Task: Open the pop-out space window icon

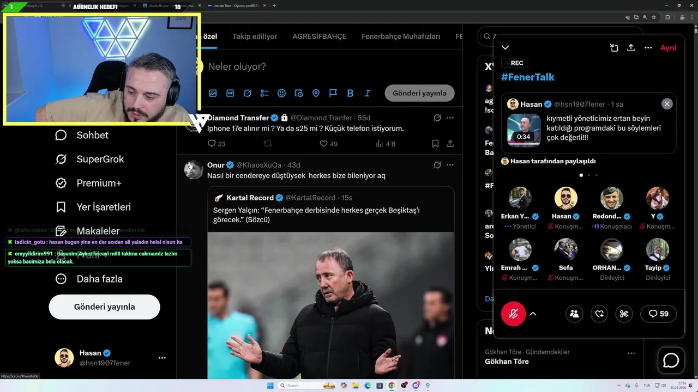Action: pos(614,48)
